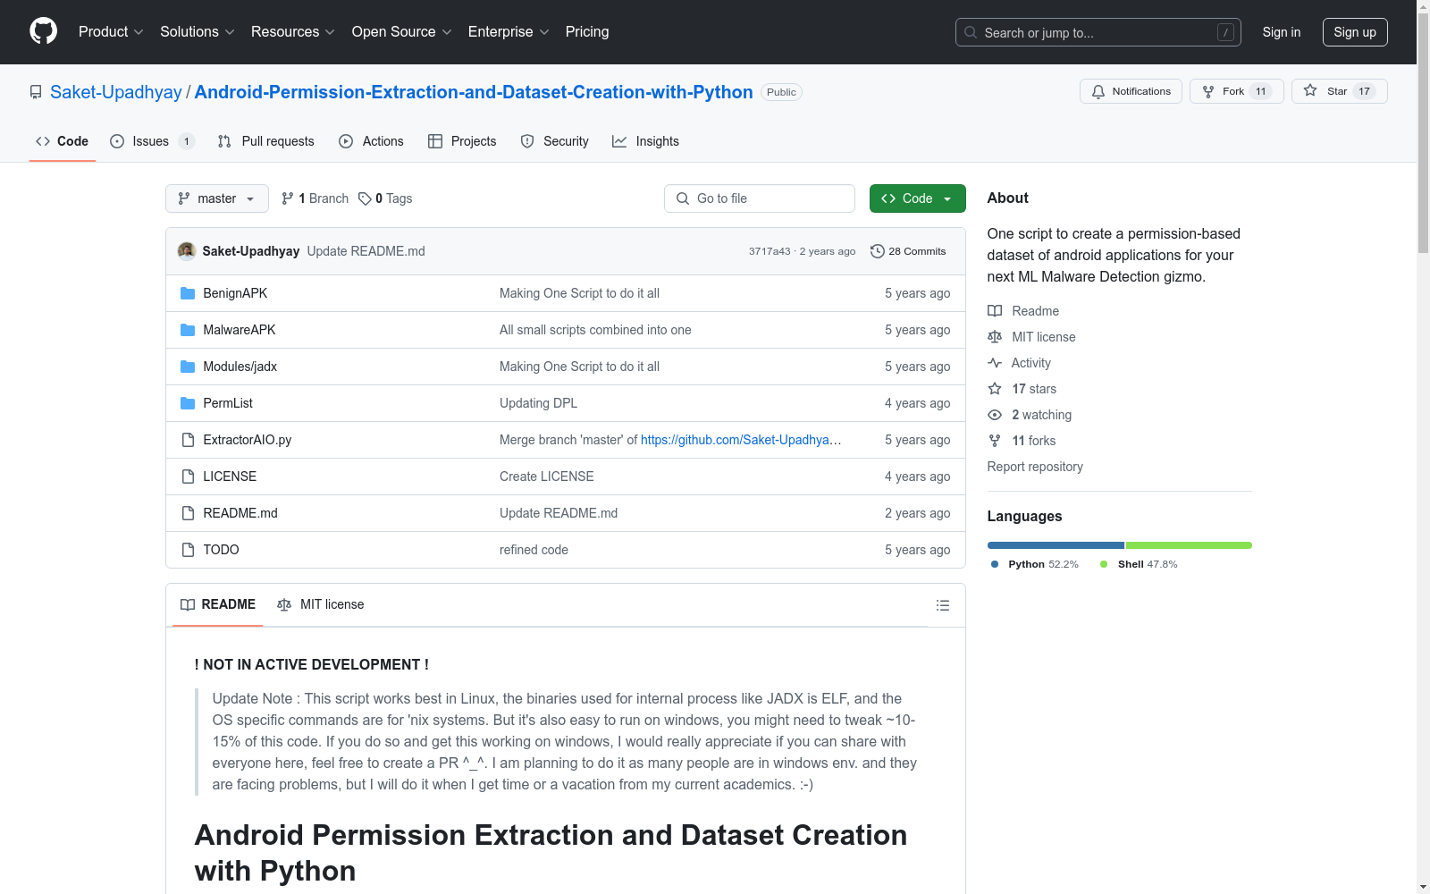Expand the Resources menu
The height and width of the screenshot is (894, 1430).
coord(293,32)
